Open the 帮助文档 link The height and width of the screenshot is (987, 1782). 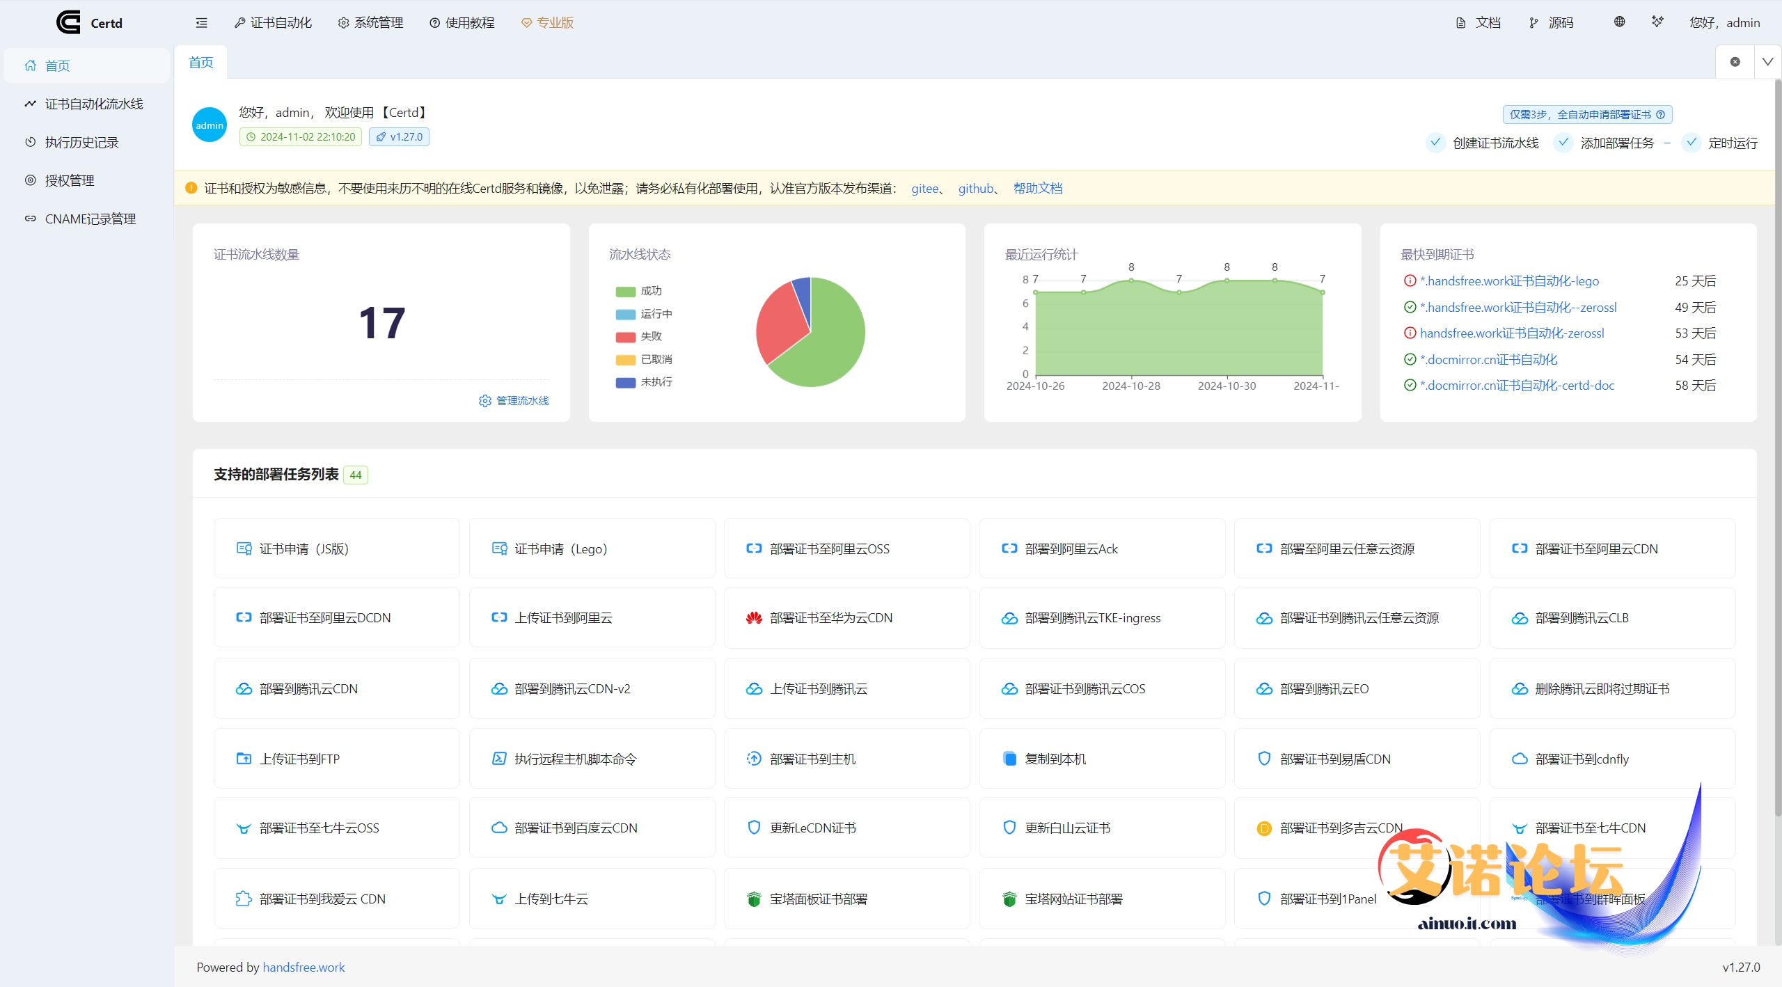click(1037, 189)
